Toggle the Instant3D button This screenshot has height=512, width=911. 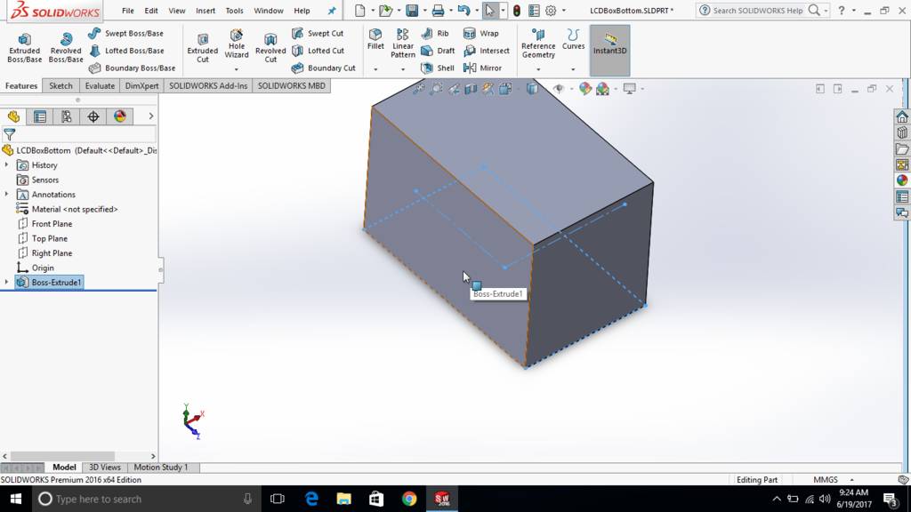click(609, 51)
